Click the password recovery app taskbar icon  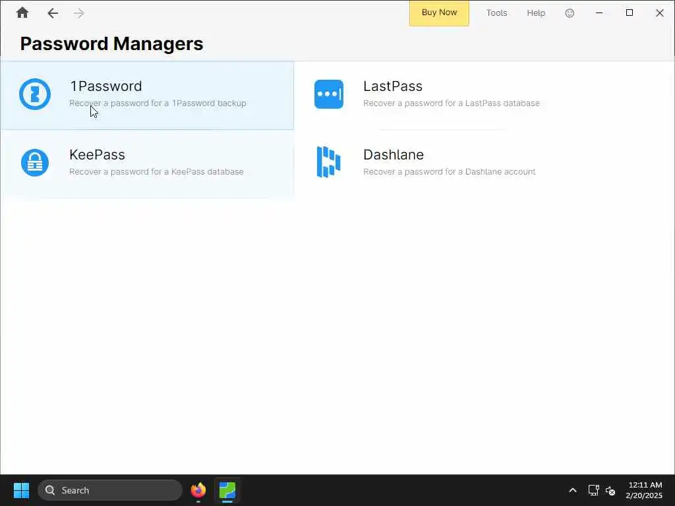[227, 490]
